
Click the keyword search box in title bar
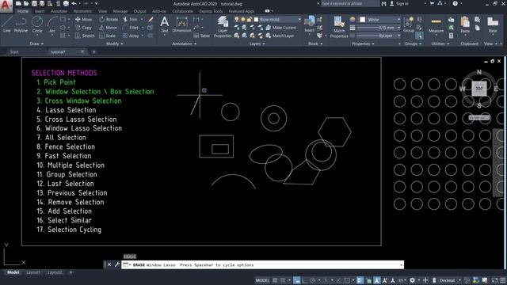(349, 3)
